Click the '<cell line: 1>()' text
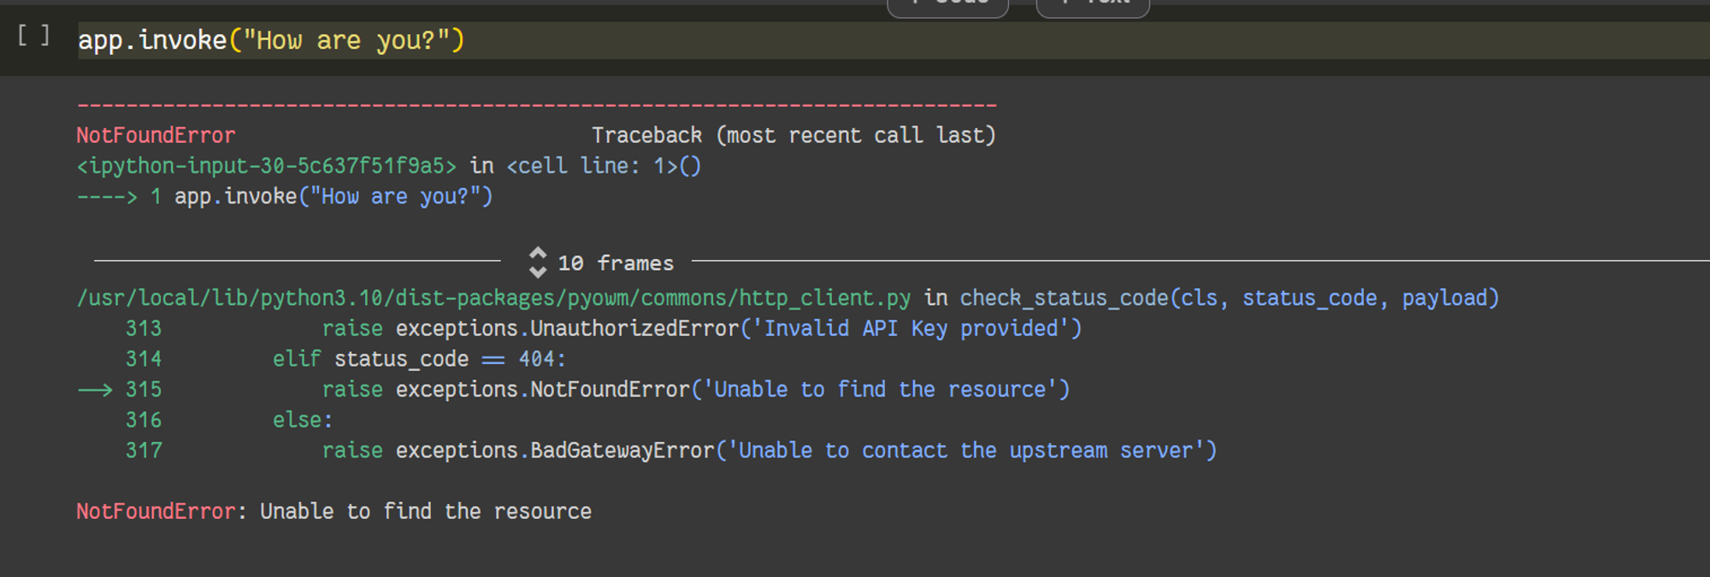Image resolution: width=1710 pixels, height=577 pixels. (x=604, y=166)
